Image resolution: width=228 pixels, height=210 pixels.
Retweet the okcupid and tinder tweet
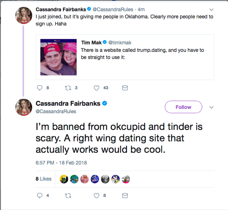click(67, 196)
